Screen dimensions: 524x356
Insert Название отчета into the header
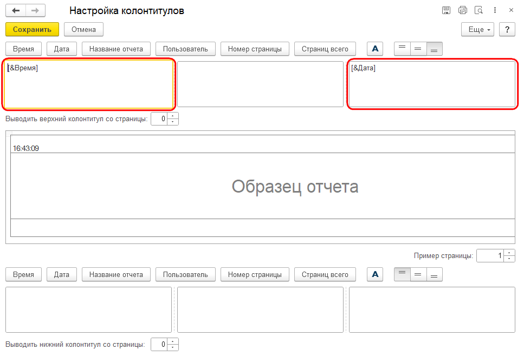116,49
